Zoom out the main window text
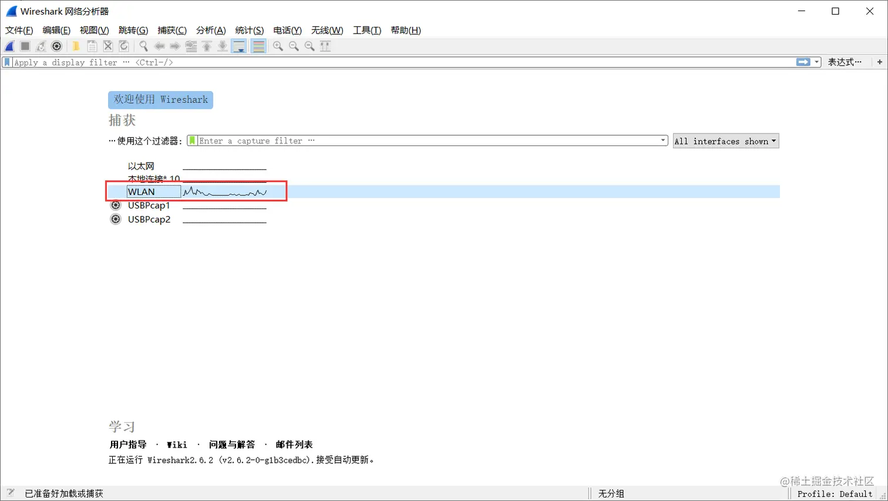 (294, 46)
